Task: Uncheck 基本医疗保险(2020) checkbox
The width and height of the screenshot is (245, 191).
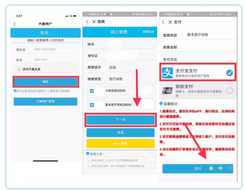Action: (92, 105)
